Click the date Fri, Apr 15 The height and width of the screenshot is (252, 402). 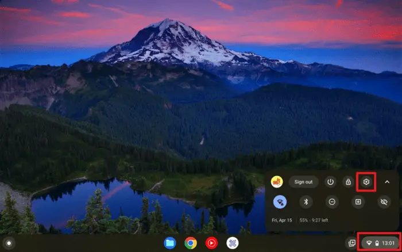click(282, 220)
